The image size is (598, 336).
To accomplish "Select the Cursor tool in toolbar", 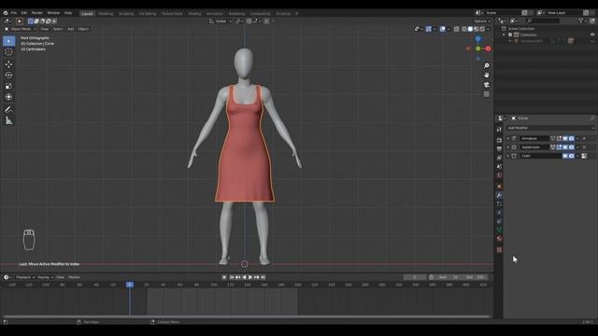I will pyautogui.click(x=8, y=52).
